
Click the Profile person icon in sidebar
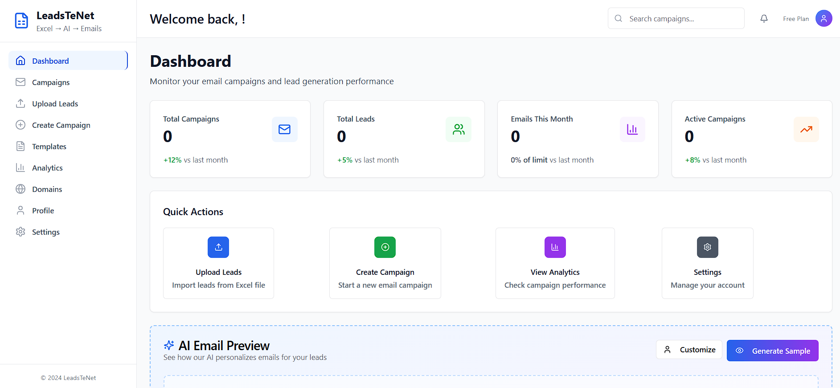(20, 210)
